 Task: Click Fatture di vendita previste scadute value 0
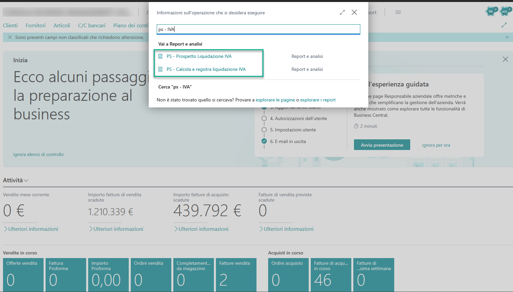263,211
